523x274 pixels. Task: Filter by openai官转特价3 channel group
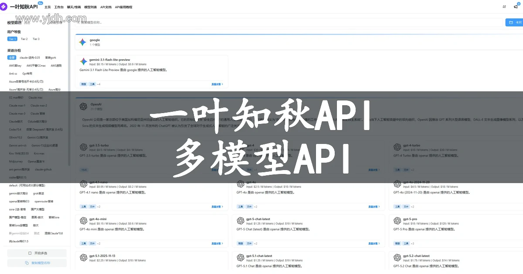click(x=19, y=202)
